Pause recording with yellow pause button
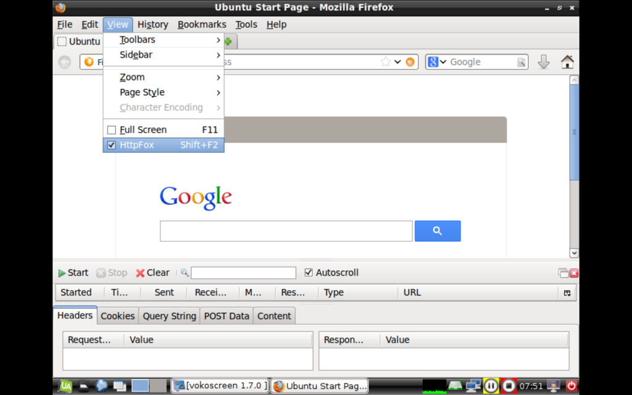The image size is (632, 395). click(491, 386)
